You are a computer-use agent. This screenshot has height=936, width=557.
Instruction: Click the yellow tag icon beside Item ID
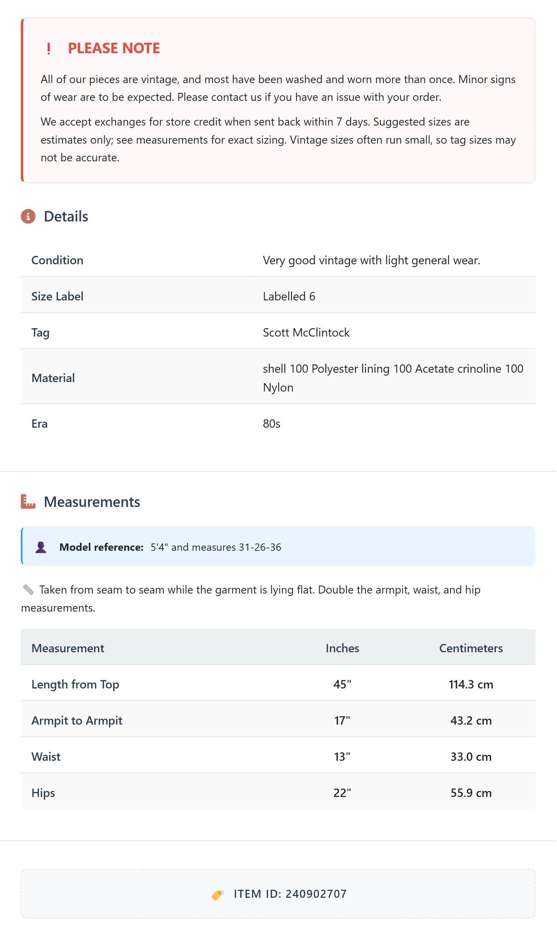click(x=217, y=895)
